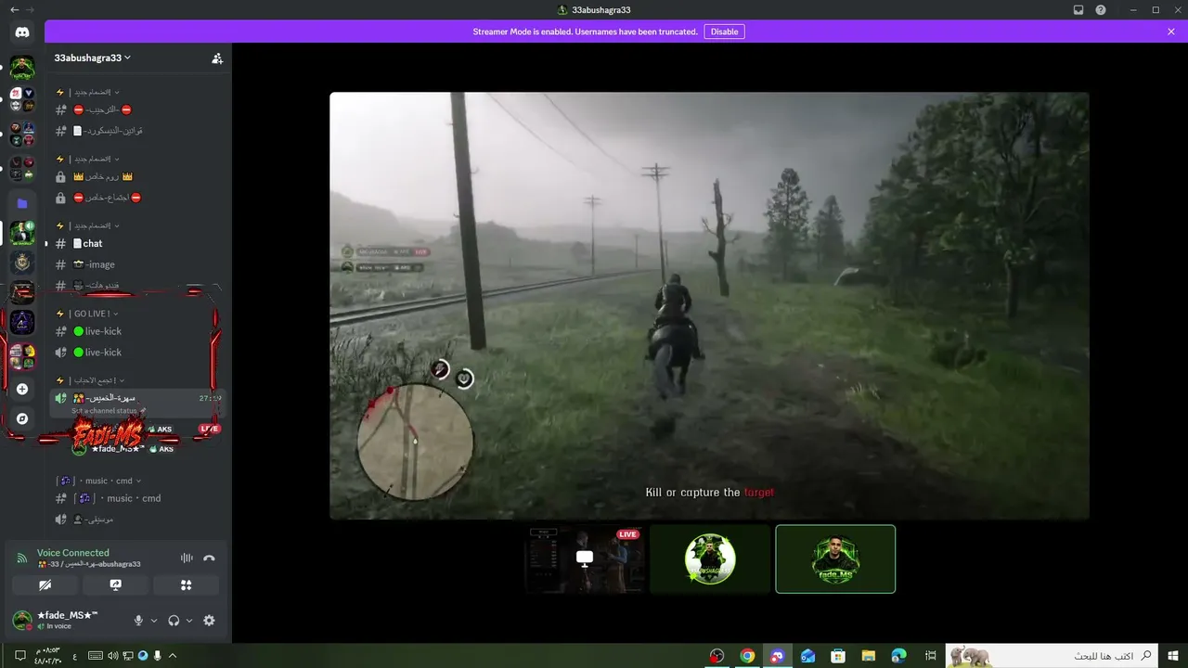Navigate back with the title bar arrow
The height and width of the screenshot is (668, 1188).
click(14, 9)
